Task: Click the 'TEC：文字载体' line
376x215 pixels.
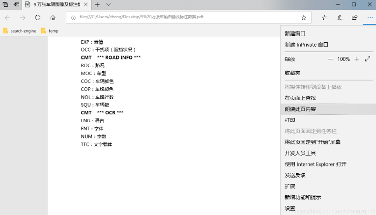Action: pos(96,144)
